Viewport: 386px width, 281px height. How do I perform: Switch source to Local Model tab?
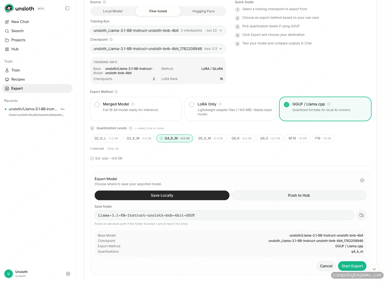[113, 11]
